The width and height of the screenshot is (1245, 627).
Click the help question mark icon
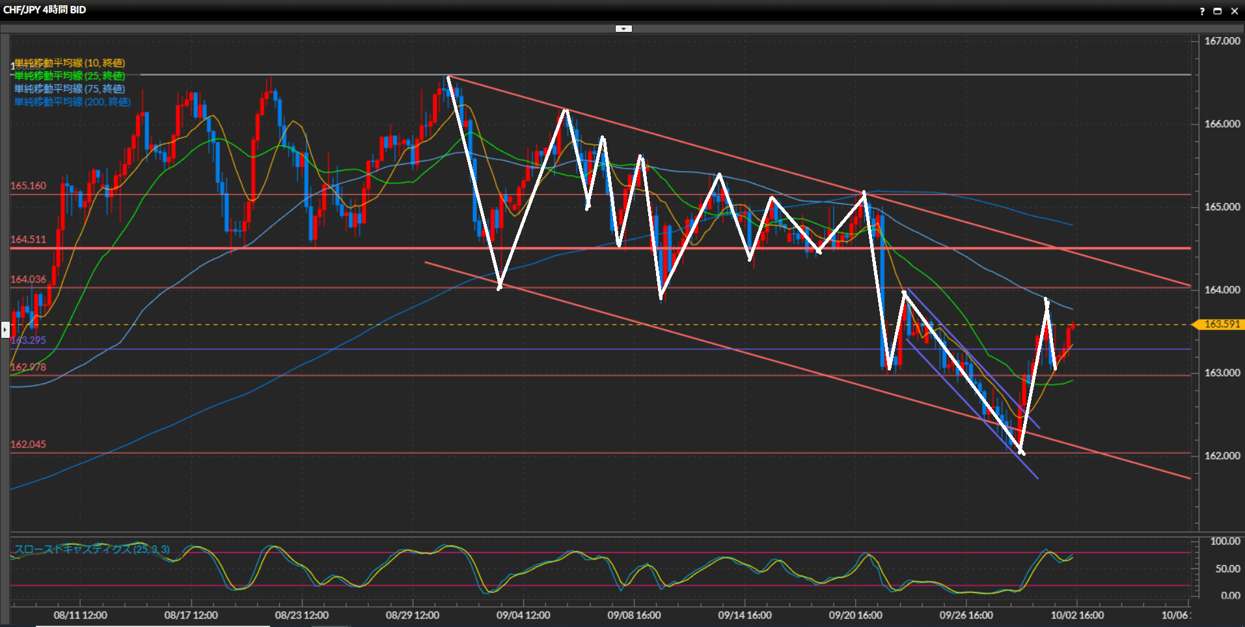coord(1202,11)
